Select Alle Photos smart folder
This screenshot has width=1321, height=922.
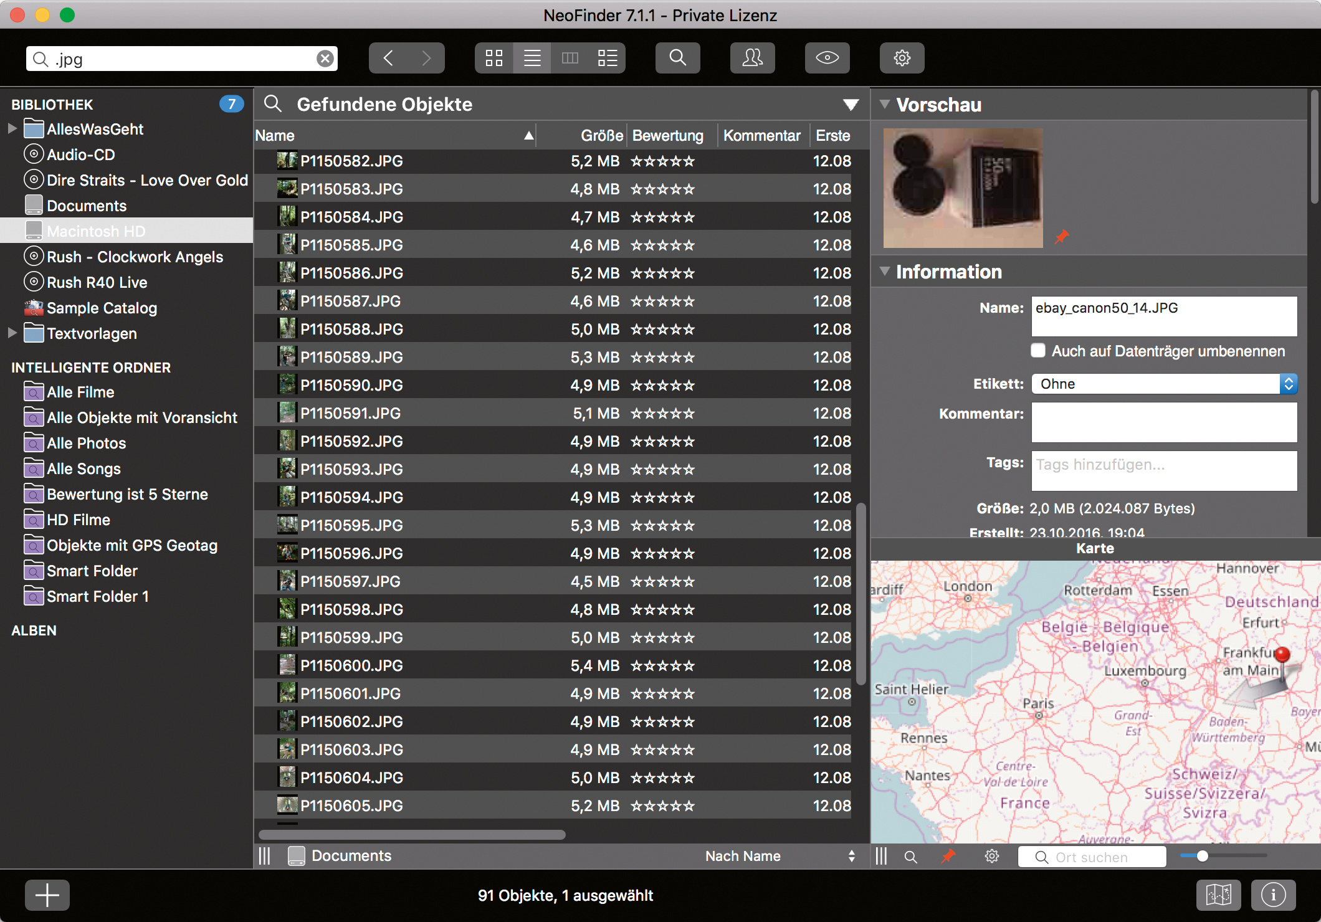coord(86,443)
